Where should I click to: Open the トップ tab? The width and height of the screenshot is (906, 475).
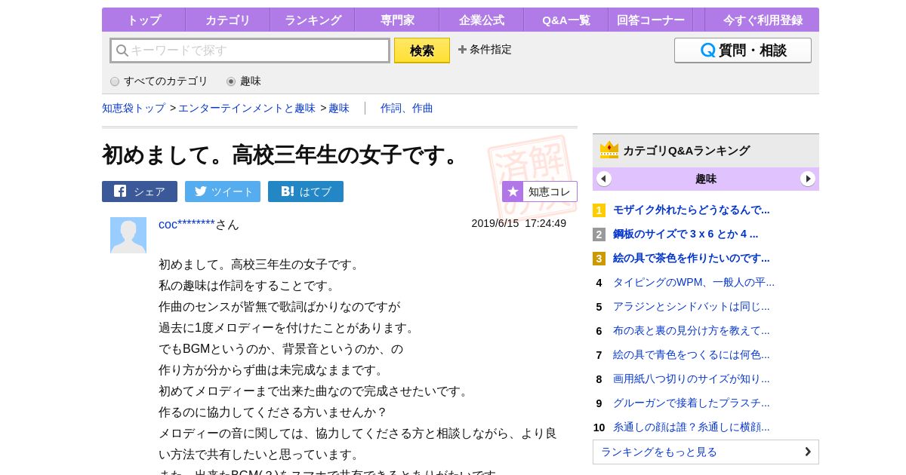[x=143, y=20]
